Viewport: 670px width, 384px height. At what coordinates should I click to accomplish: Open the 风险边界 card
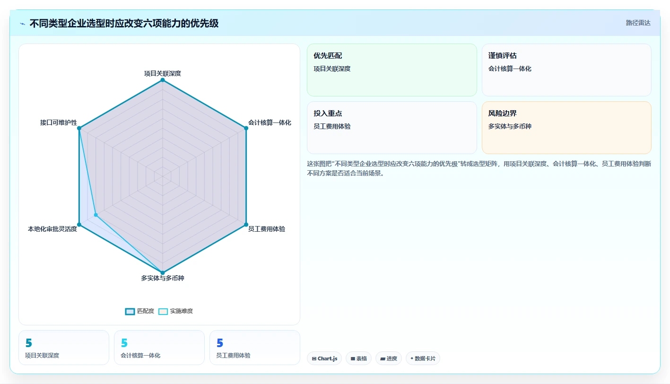coord(566,128)
